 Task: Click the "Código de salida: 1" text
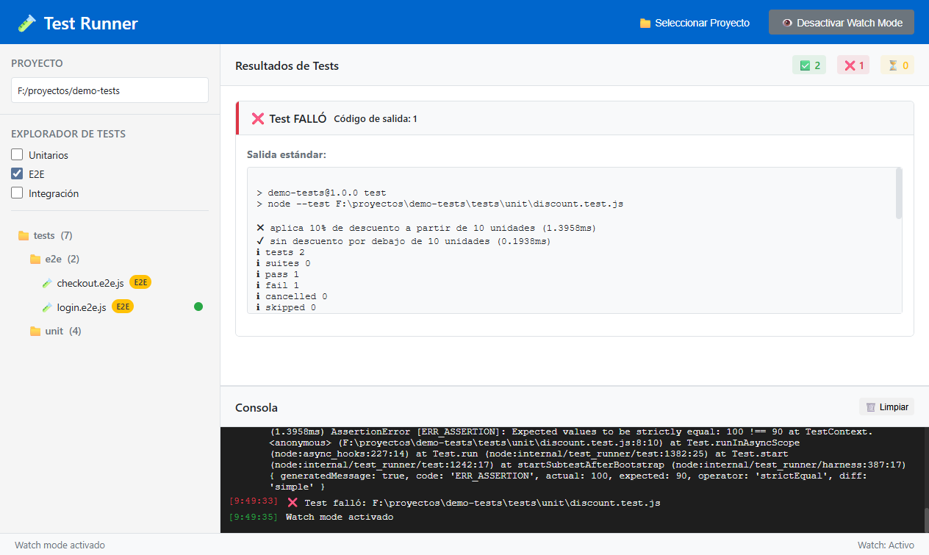point(376,118)
